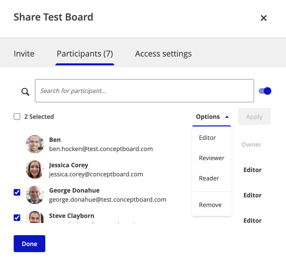This screenshot has width=286, height=261.
Task: Click George Donahue's avatar picture
Action: click(x=35, y=195)
